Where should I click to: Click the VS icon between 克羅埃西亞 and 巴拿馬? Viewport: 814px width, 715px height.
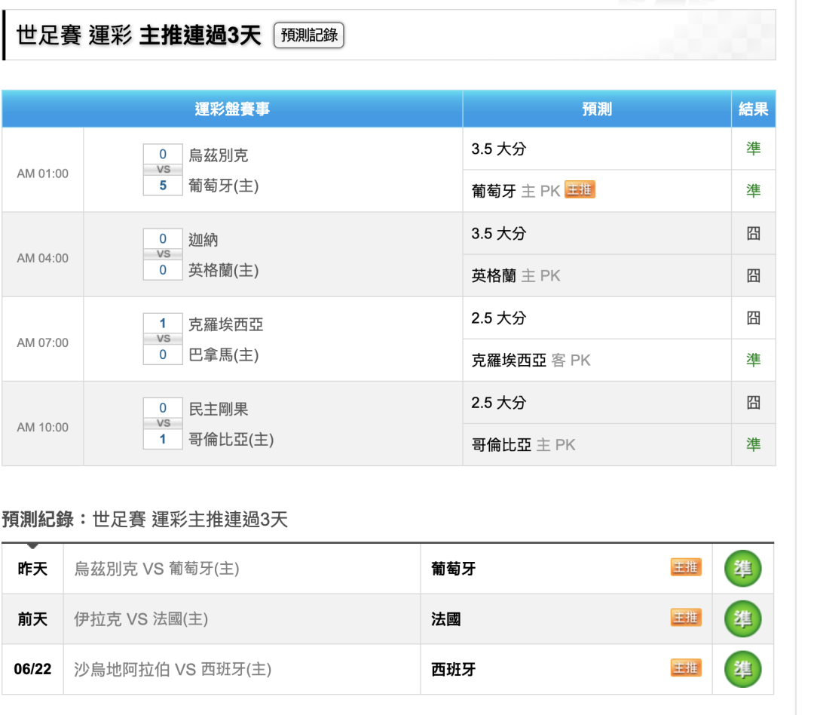163,339
